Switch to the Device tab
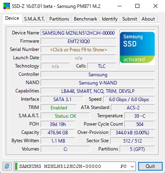165x173 pixels. [x=12, y=18]
